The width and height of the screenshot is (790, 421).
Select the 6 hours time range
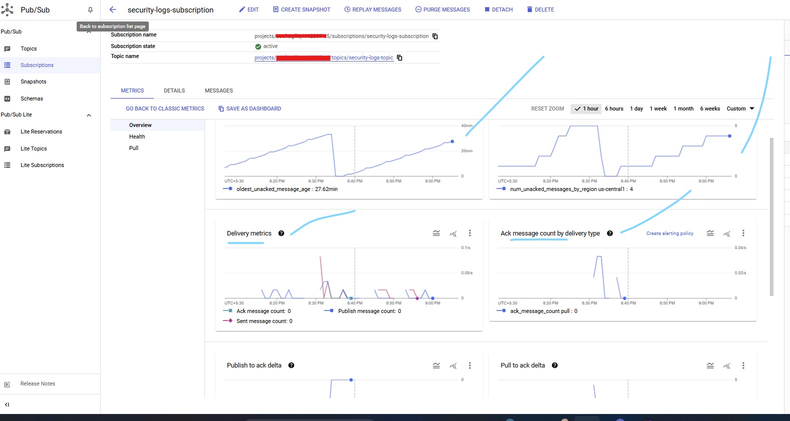tap(614, 108)
